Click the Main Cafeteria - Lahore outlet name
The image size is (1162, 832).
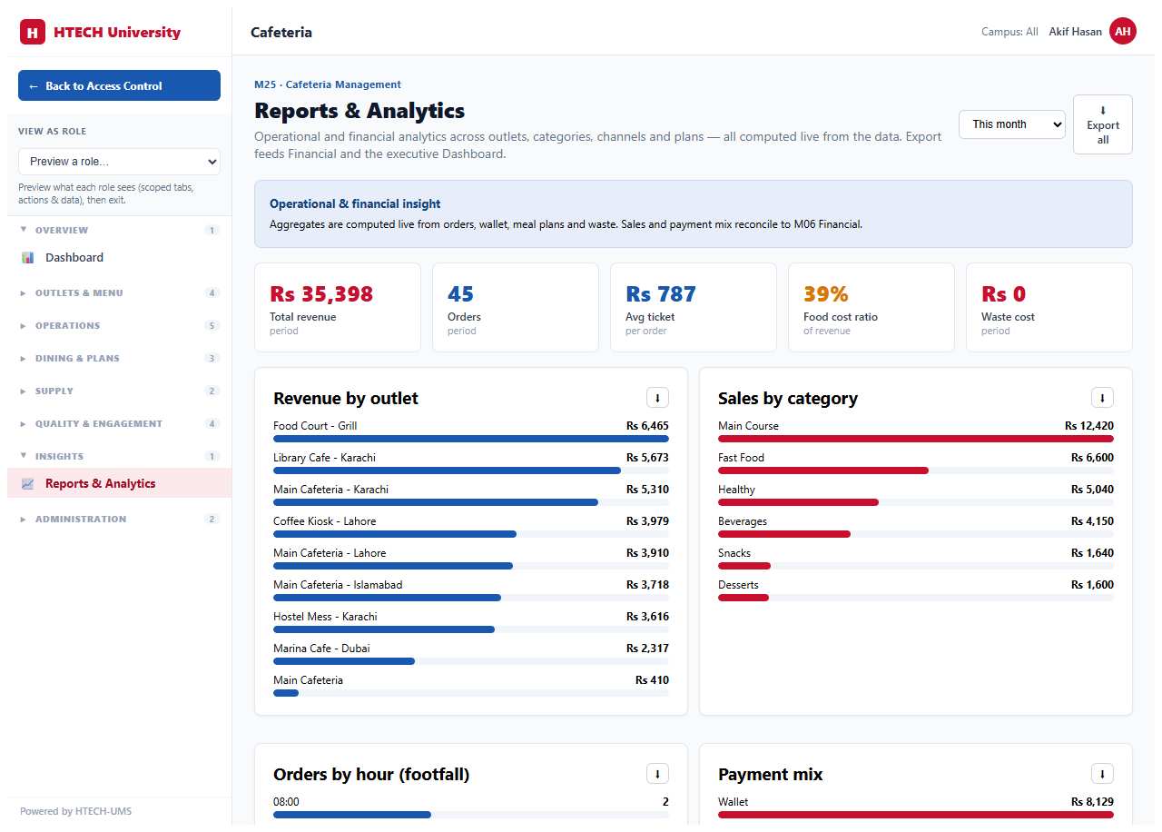[330, 553]
